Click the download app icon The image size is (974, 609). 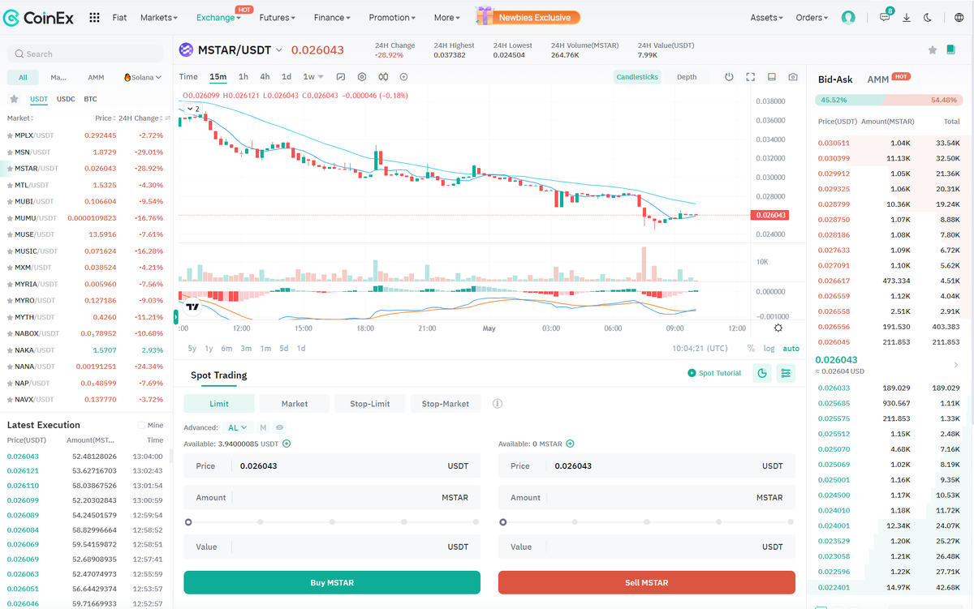click(x=907, y=17)
